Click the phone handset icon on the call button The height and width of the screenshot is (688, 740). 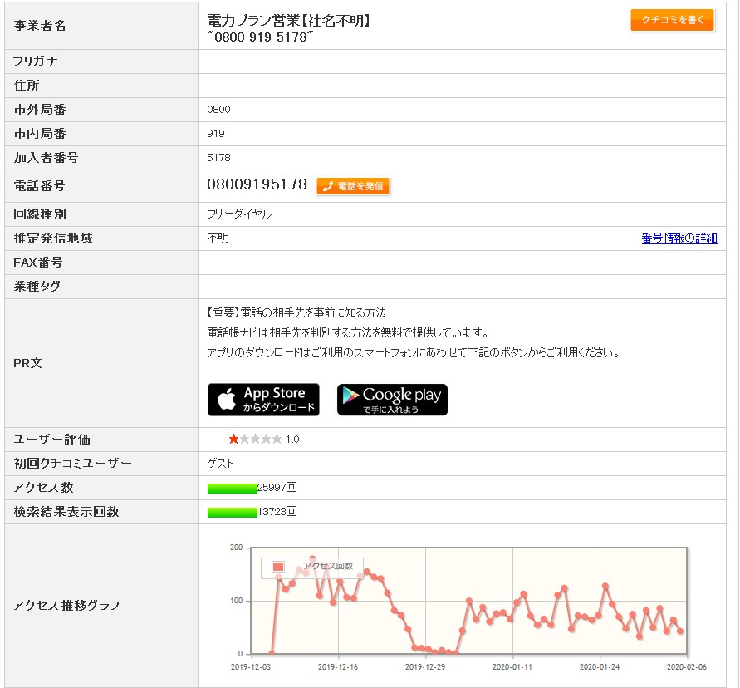point(328,186)
